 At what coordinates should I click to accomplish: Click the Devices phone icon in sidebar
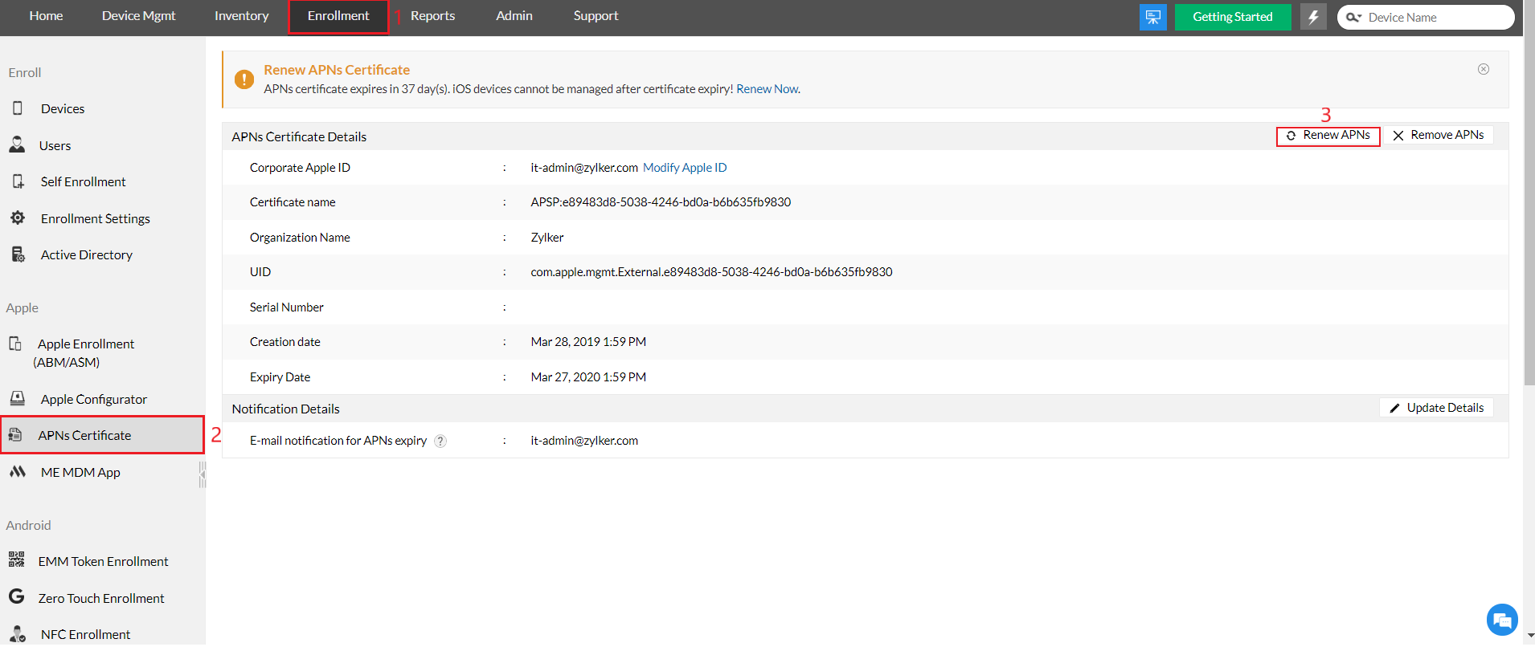tap(18, 108)
